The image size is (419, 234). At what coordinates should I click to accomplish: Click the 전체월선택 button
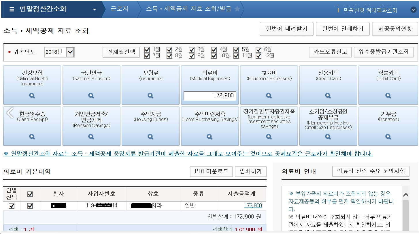[x=121, y=52]
